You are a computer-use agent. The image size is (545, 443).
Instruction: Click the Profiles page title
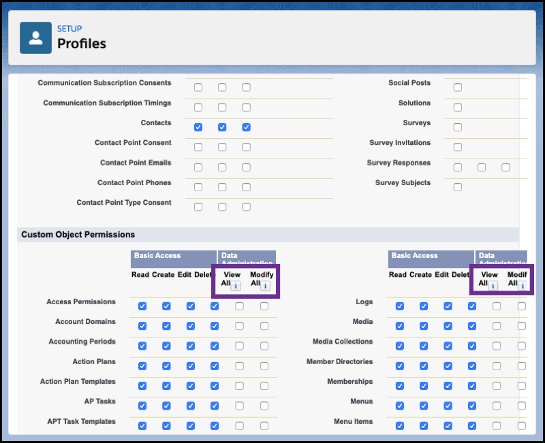(82, 44)
